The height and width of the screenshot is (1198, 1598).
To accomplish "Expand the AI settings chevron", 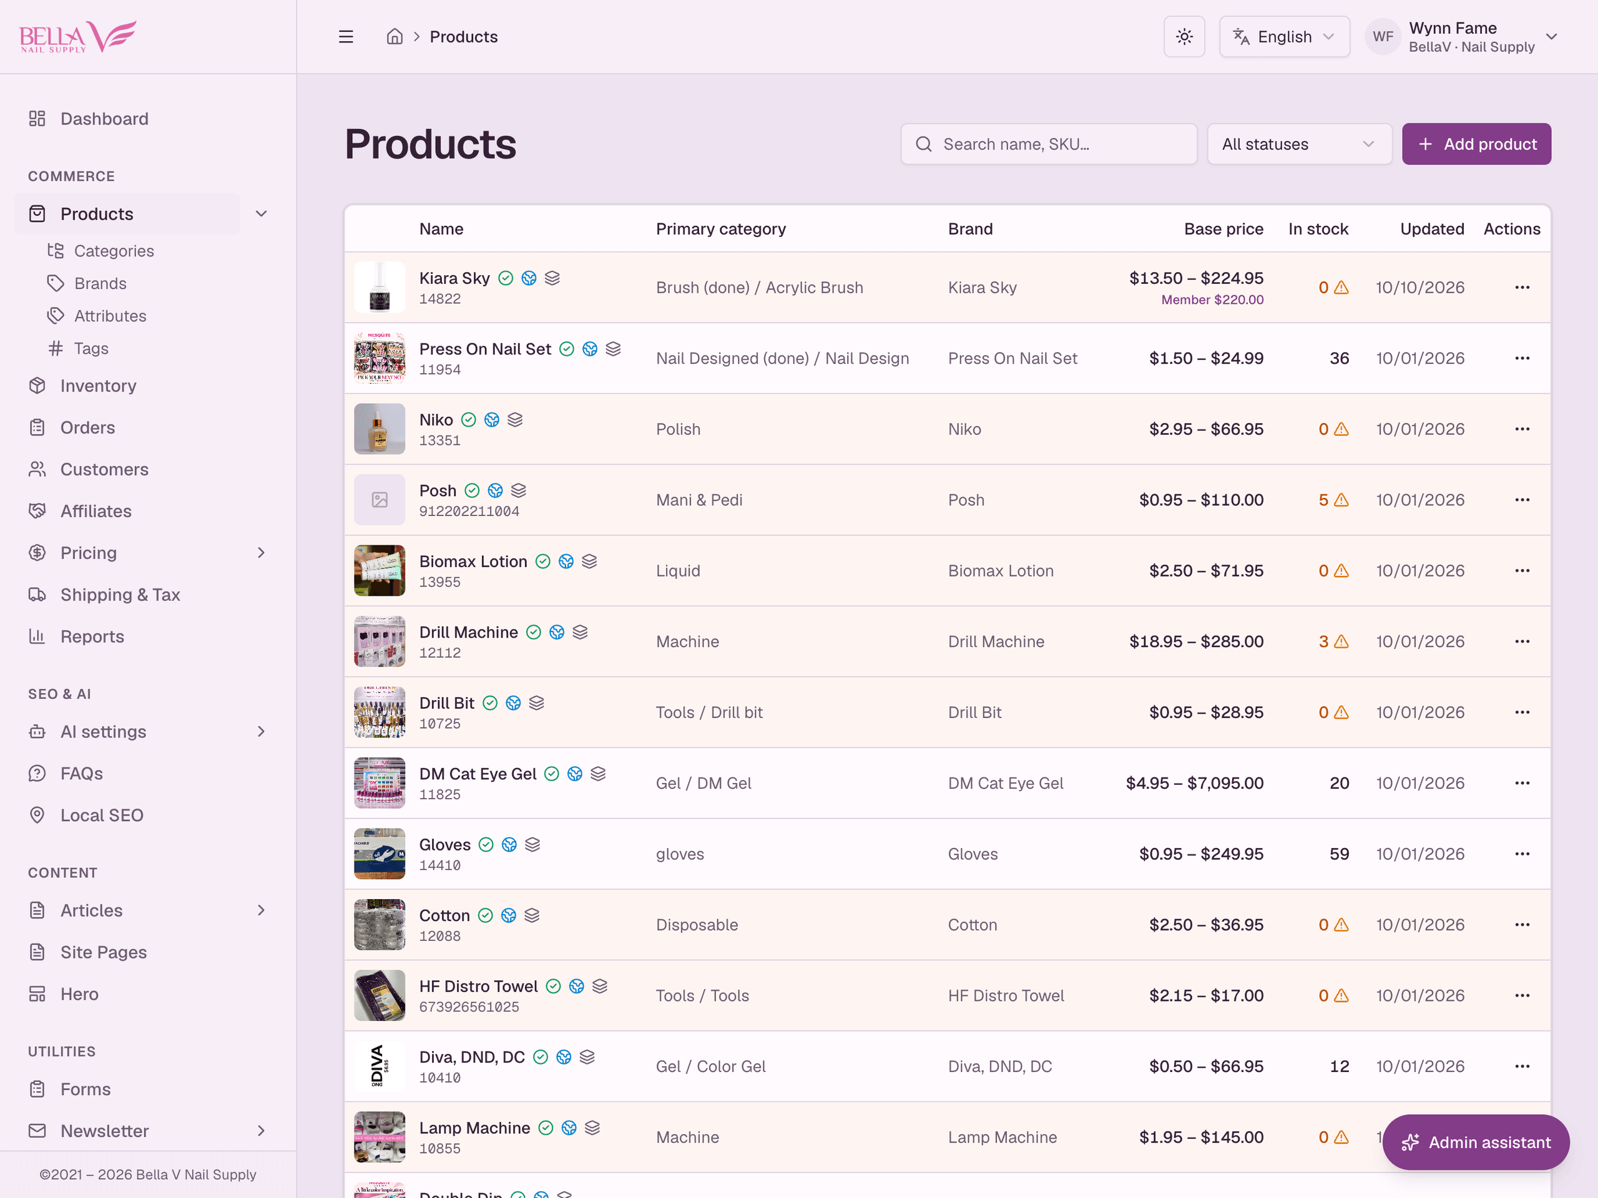I will point(262,731).
